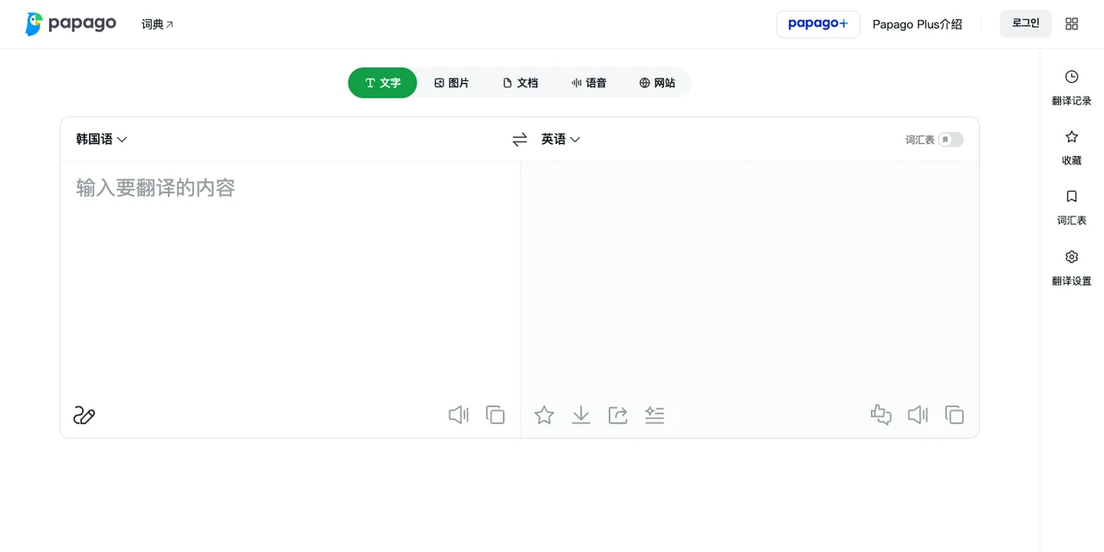Switch to the 文档 document tab
1104x552 pixels.
pos(520,83)
